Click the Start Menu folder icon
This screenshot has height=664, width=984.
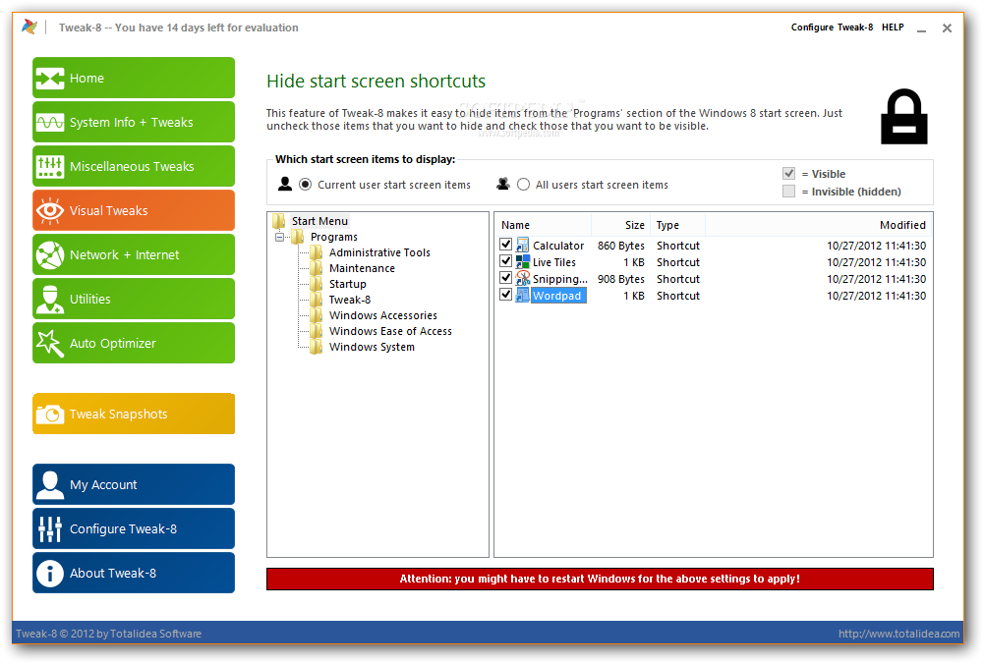point(279,221)
